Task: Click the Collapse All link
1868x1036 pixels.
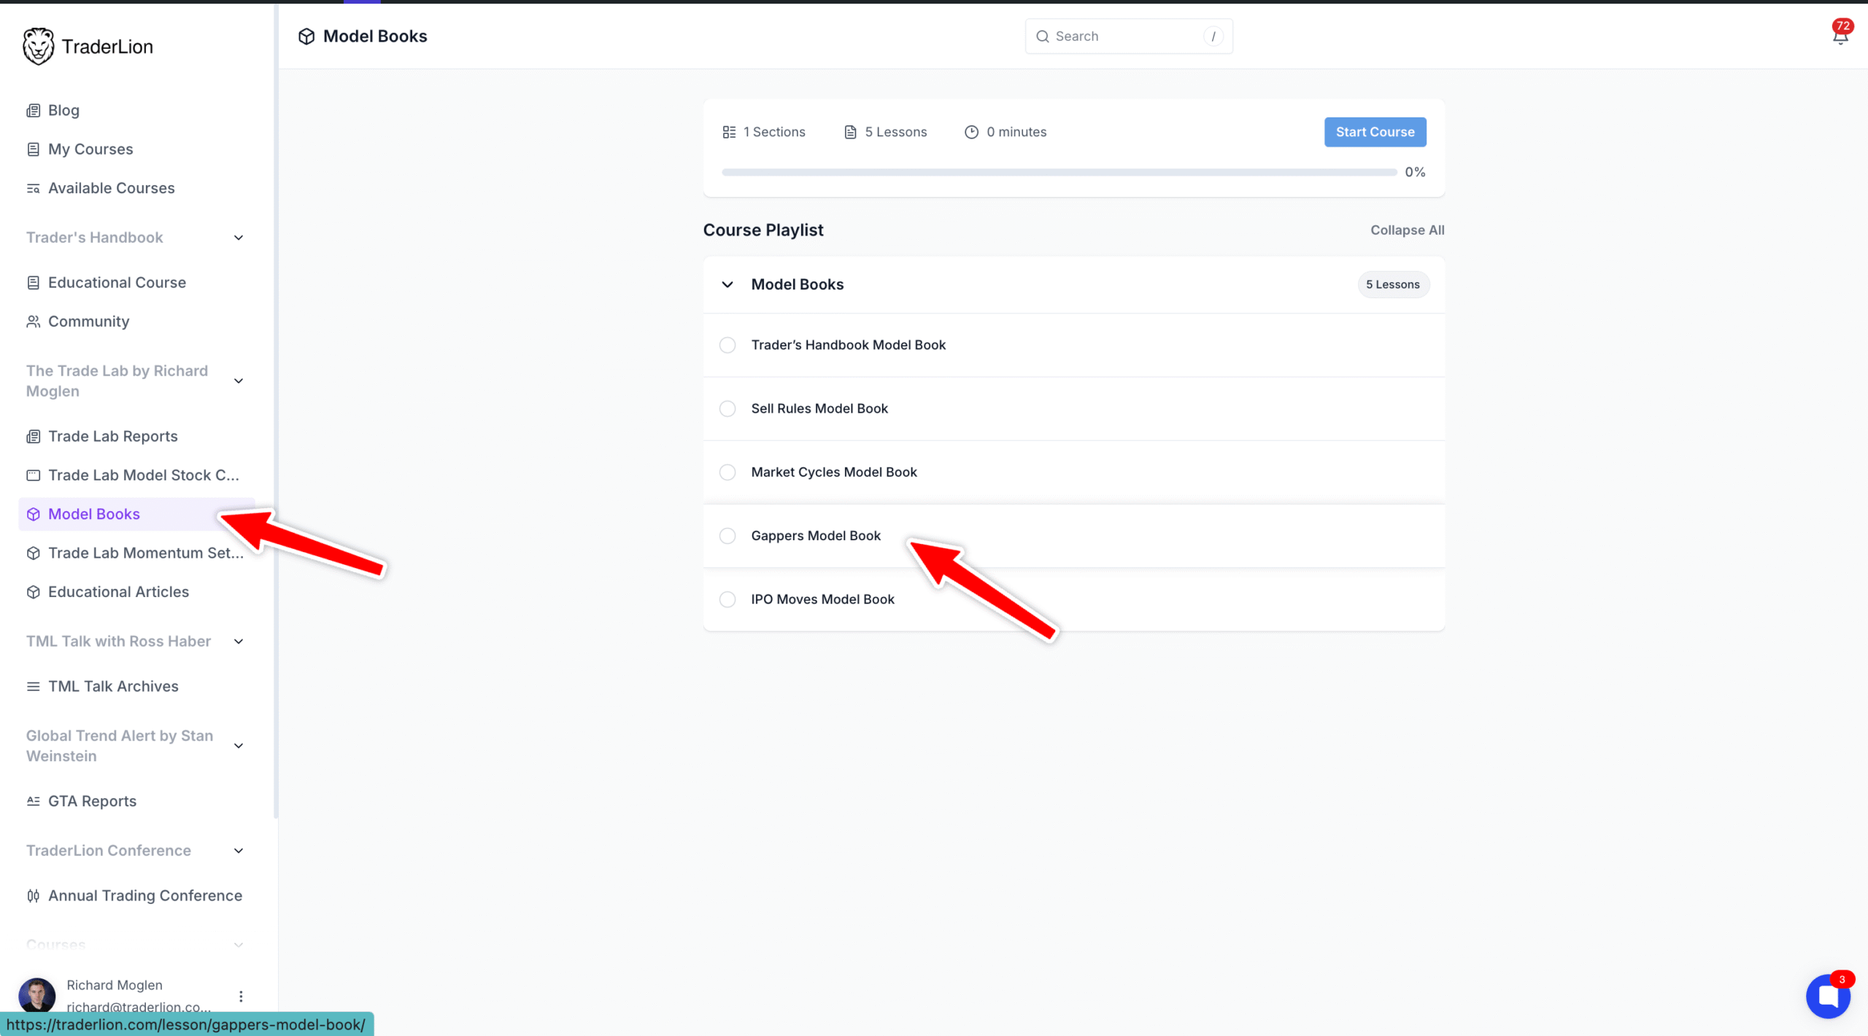Action: 1407,230
